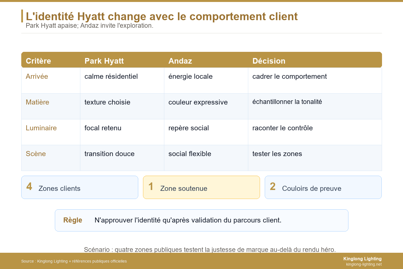This screenshot has width=403, height=269.
Task: Click the "Scénario : quatre zones publiques" sentence
Action: [210, 250]
